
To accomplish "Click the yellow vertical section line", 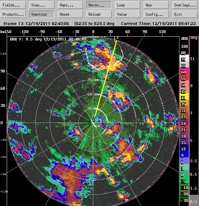I will [105, 80].
